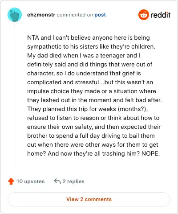Image resolution: width=178 pixels, height=214 pixels.
Task: Click the 'commented on' text
Action: click(75, 15)
